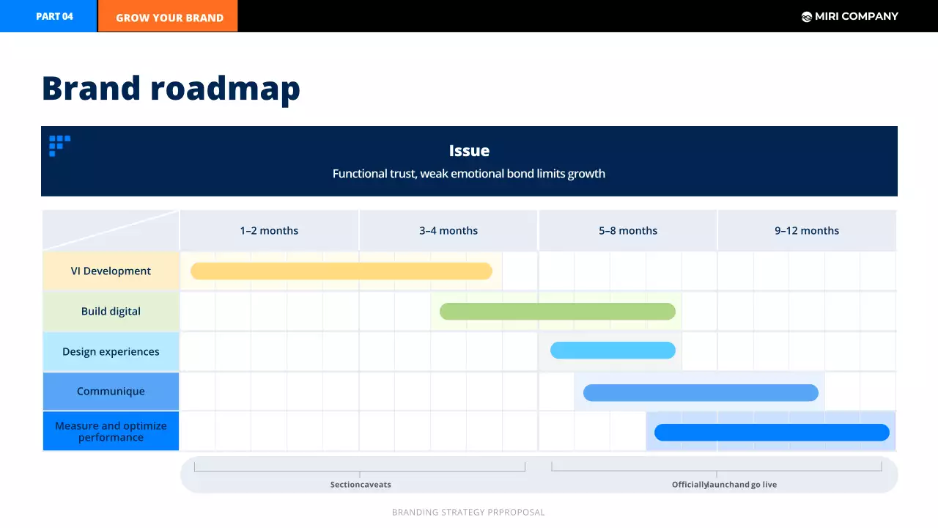938x528 pixels.
Task: Click the Communique timeline bar
Action: coord(701,393)
